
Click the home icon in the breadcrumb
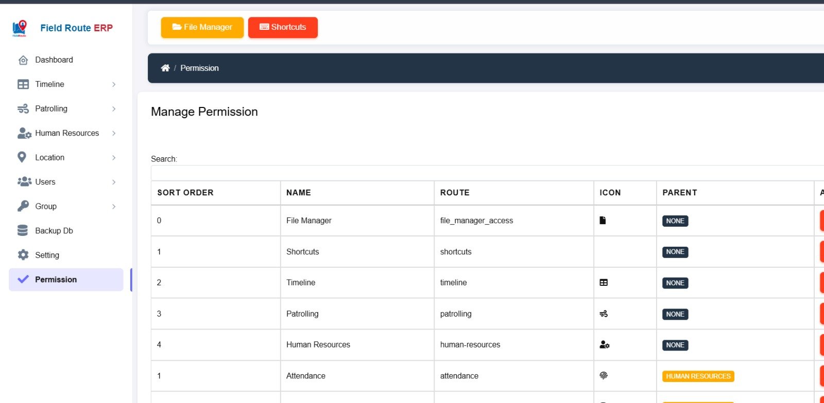[165, 68]
